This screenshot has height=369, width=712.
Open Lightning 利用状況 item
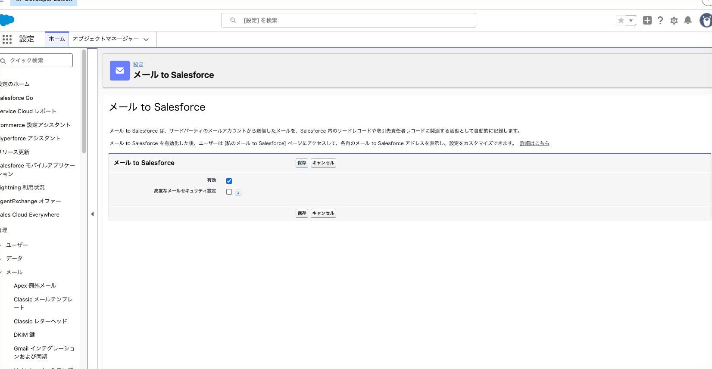[22, 187]
